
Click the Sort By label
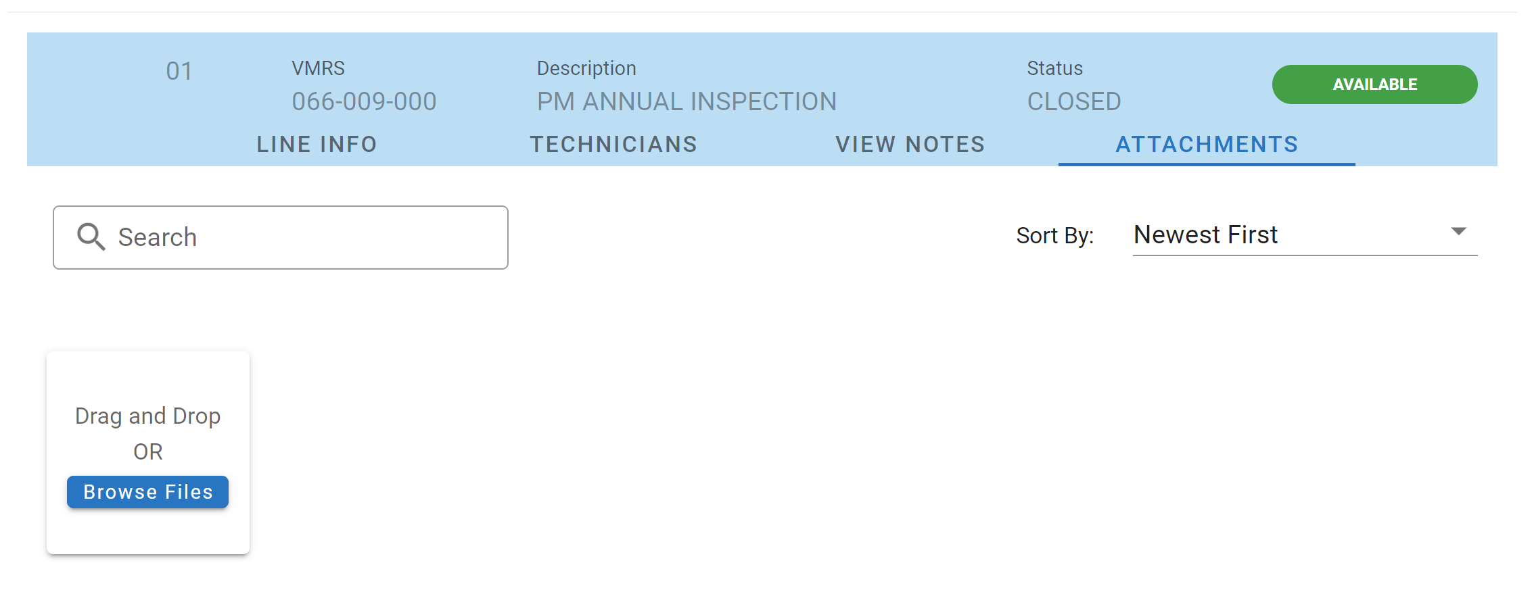tap(1054, 235)
